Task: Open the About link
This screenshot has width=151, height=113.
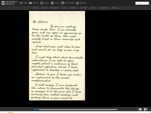Action: click(x=36, y=8)
